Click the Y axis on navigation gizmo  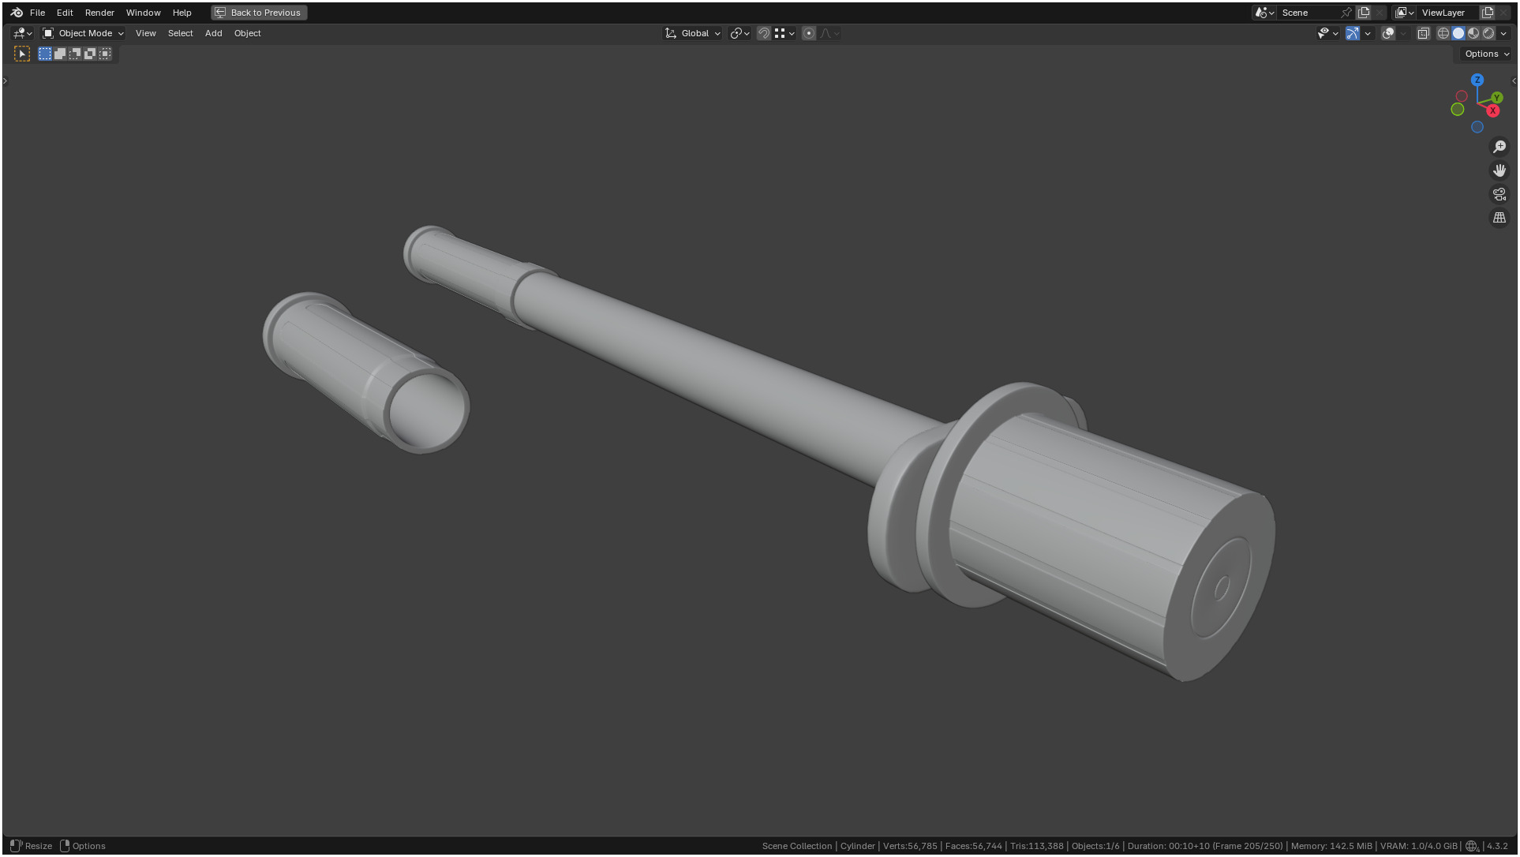point(1496,98)
